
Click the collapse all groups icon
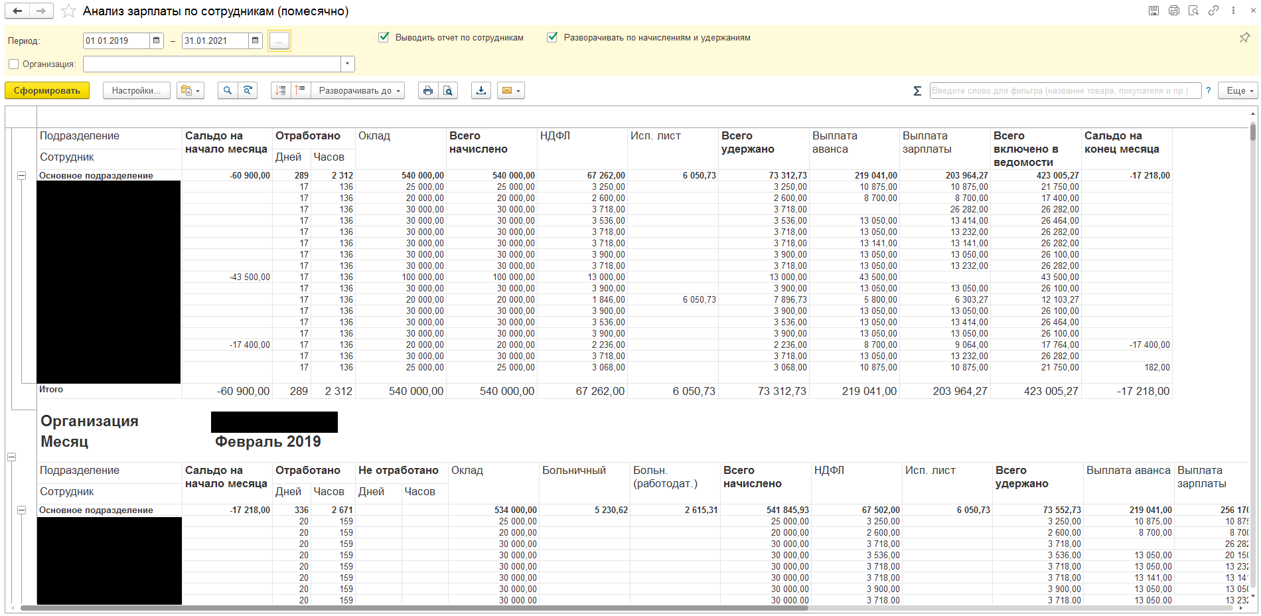click(301, 91)
